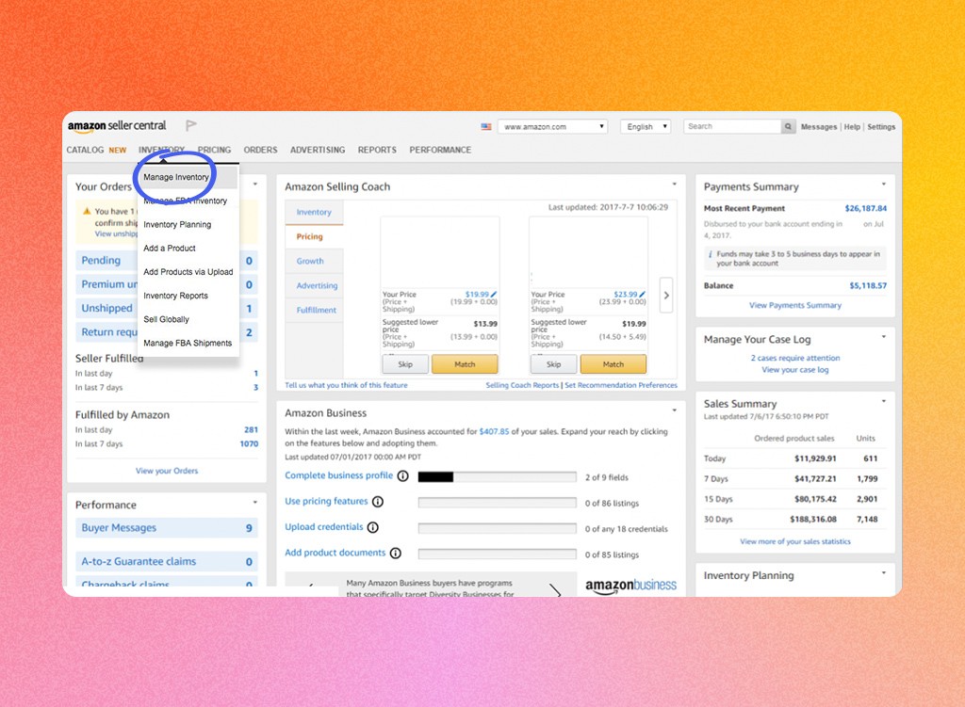Screen dimensions: 965x707
Task: Open View your Orders link
Action: point(167,471)
